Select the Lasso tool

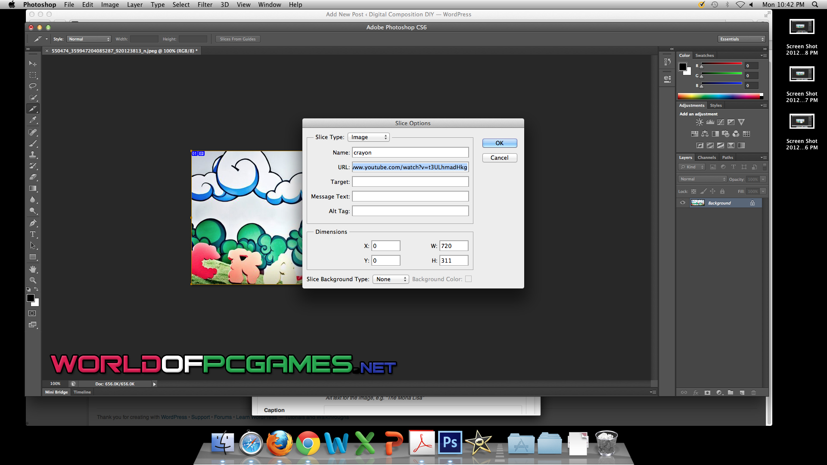click(33, 86)
